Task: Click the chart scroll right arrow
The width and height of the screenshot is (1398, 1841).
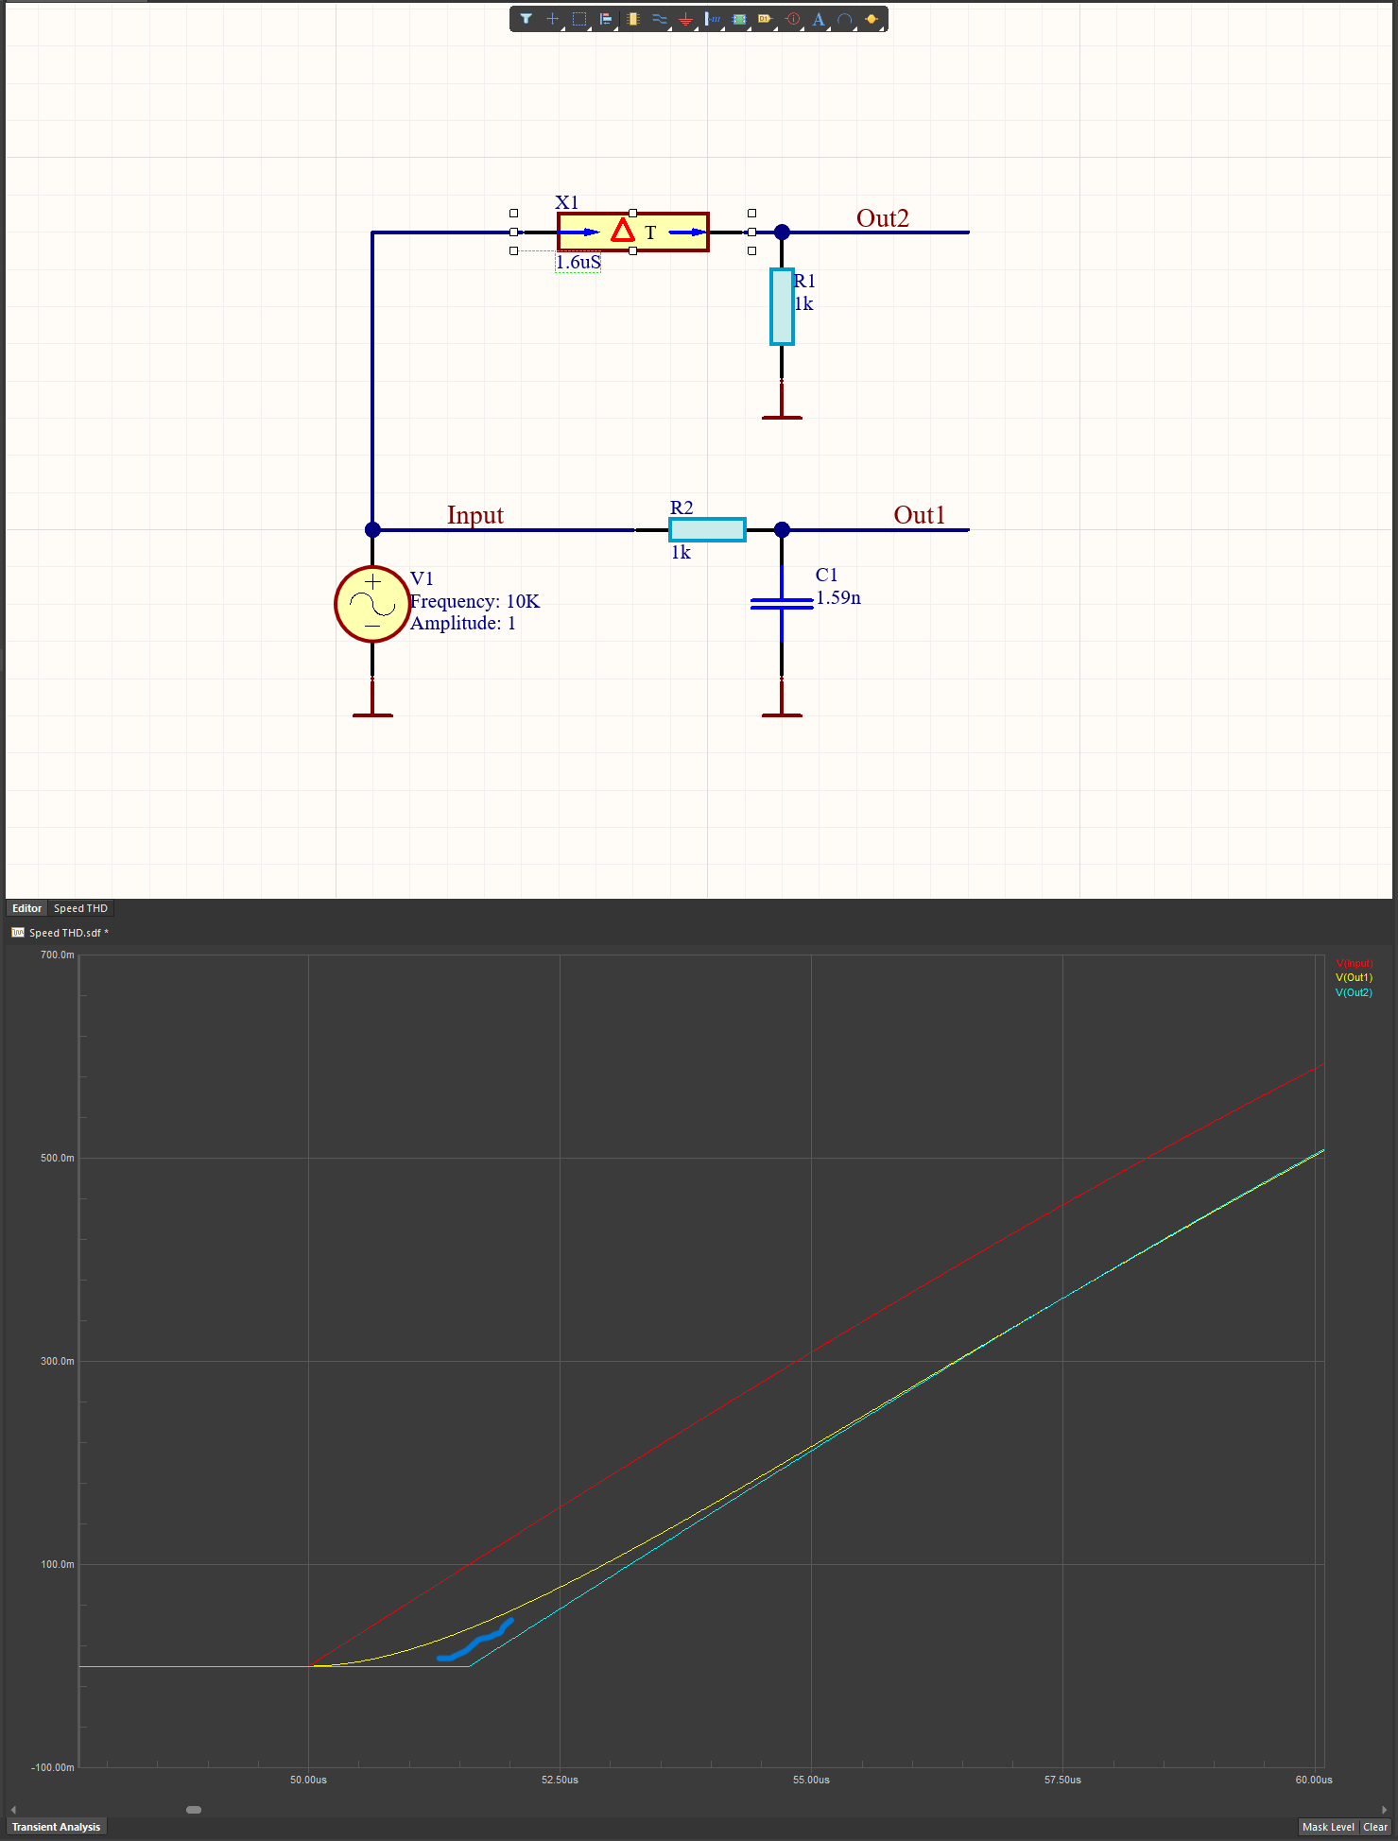Action: (x=1384, y=1810)
